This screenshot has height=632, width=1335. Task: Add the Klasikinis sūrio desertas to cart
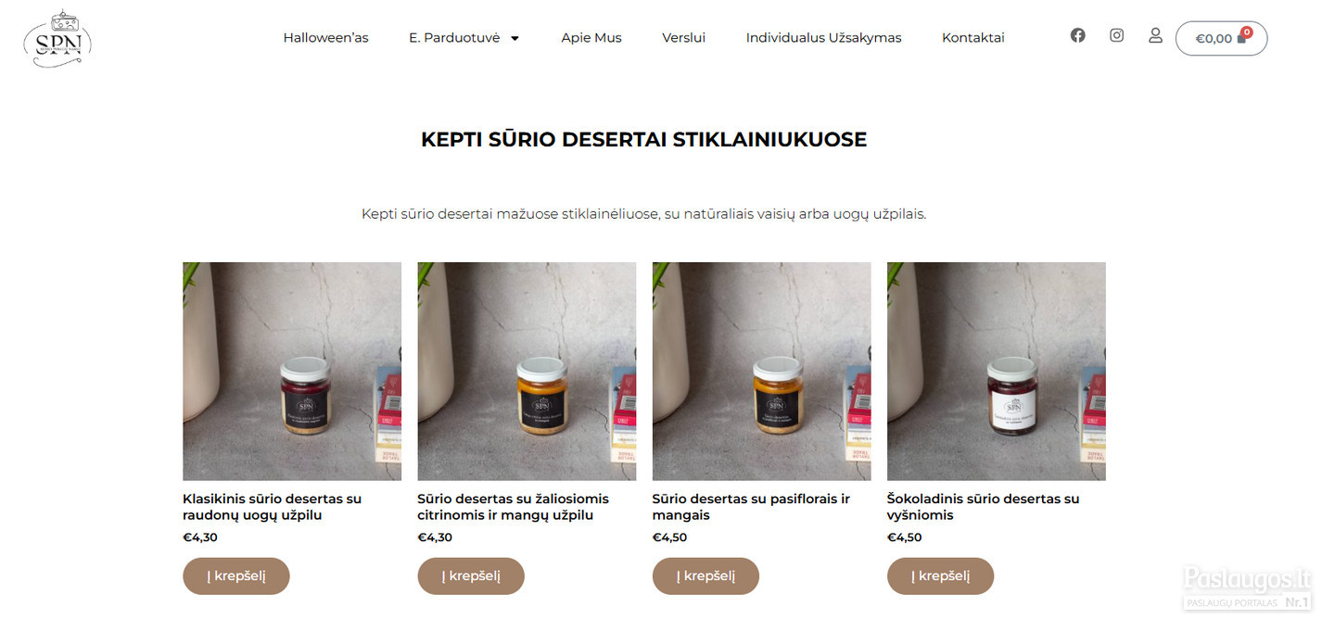236,575
